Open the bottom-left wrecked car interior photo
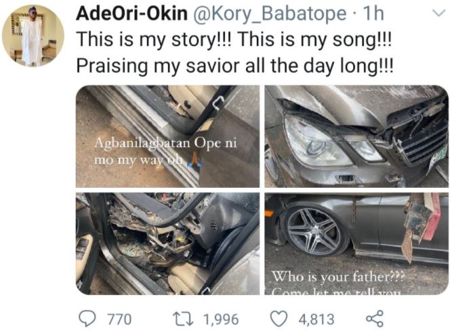Image resolution: width=450 pixels, height=331 pixels. coord(167,243)
